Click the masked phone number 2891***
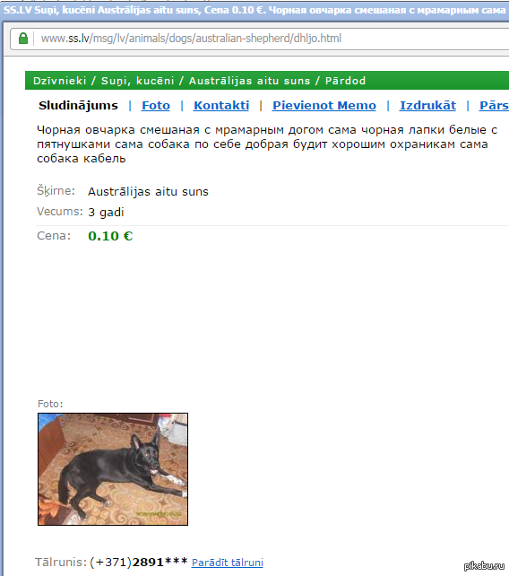Screen dimensions: 509x576 point(160,562)
